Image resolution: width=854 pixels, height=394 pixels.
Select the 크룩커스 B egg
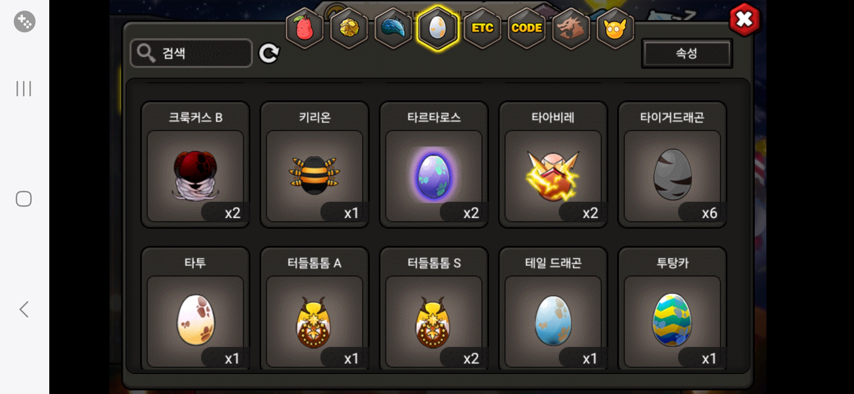pos(195,165)
